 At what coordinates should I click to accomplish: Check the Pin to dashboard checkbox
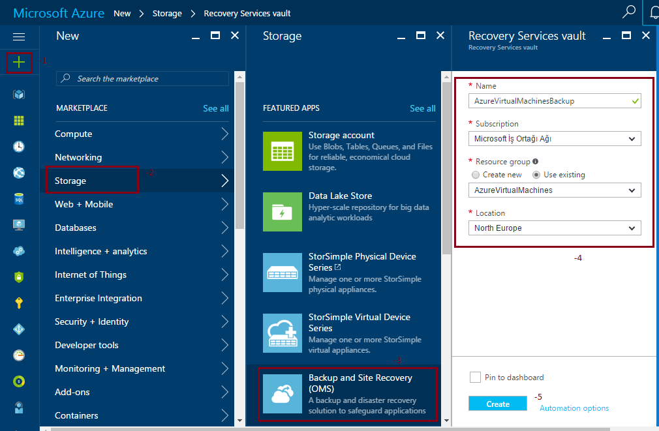point(476,378)
